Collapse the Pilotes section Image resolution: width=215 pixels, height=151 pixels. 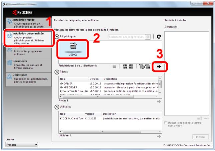[x=57, y=72]
